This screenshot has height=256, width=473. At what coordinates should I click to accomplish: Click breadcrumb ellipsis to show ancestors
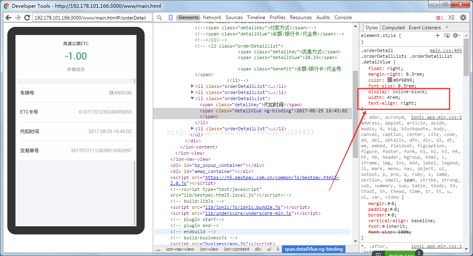(158, 249)
